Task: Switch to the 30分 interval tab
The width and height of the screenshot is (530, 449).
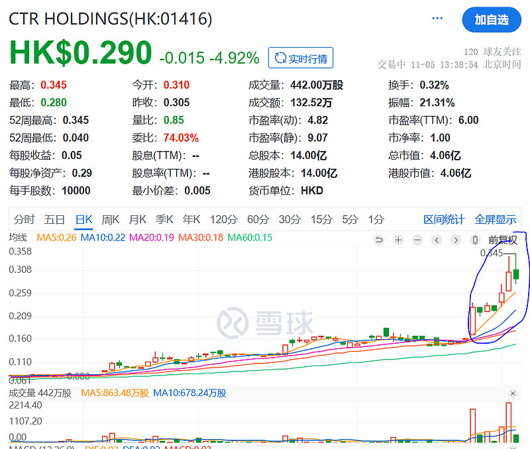Action: coord(290,220)
